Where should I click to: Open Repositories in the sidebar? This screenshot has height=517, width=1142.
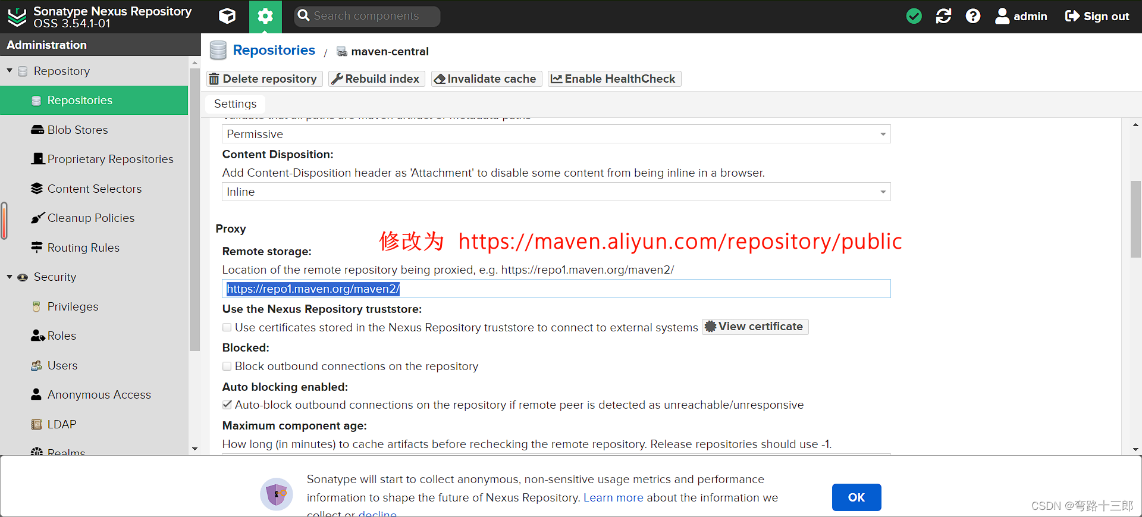point(94,101)
